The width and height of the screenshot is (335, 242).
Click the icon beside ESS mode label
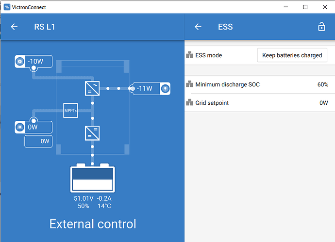tap(189, 55)
